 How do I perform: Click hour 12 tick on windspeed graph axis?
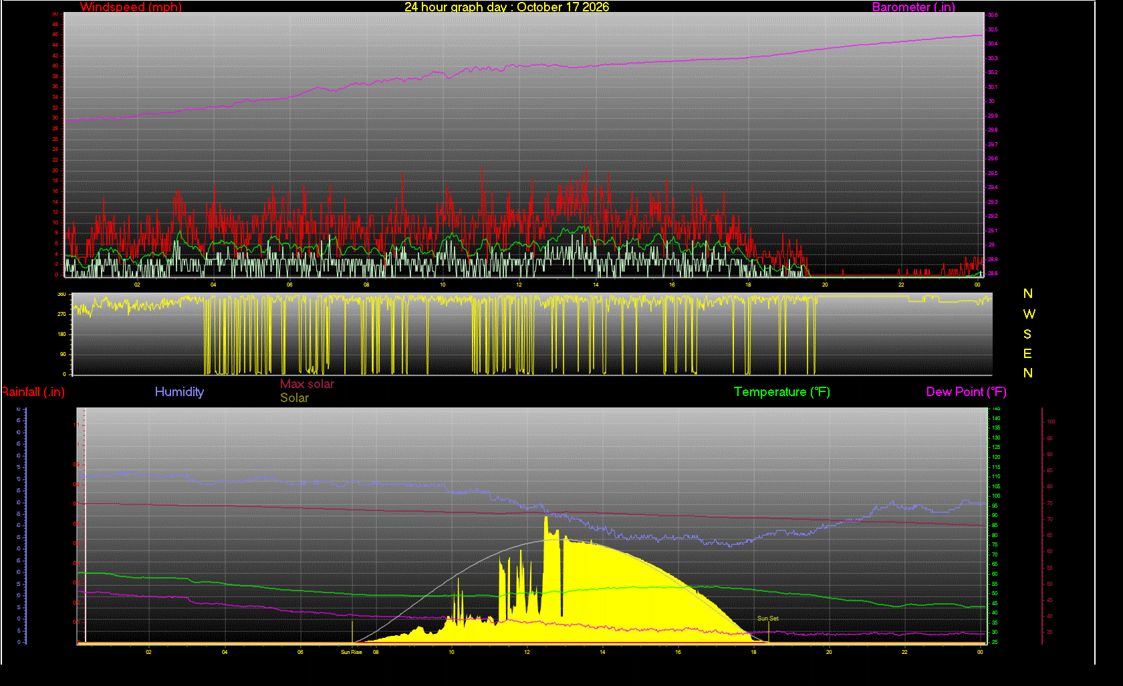[519, 285]
